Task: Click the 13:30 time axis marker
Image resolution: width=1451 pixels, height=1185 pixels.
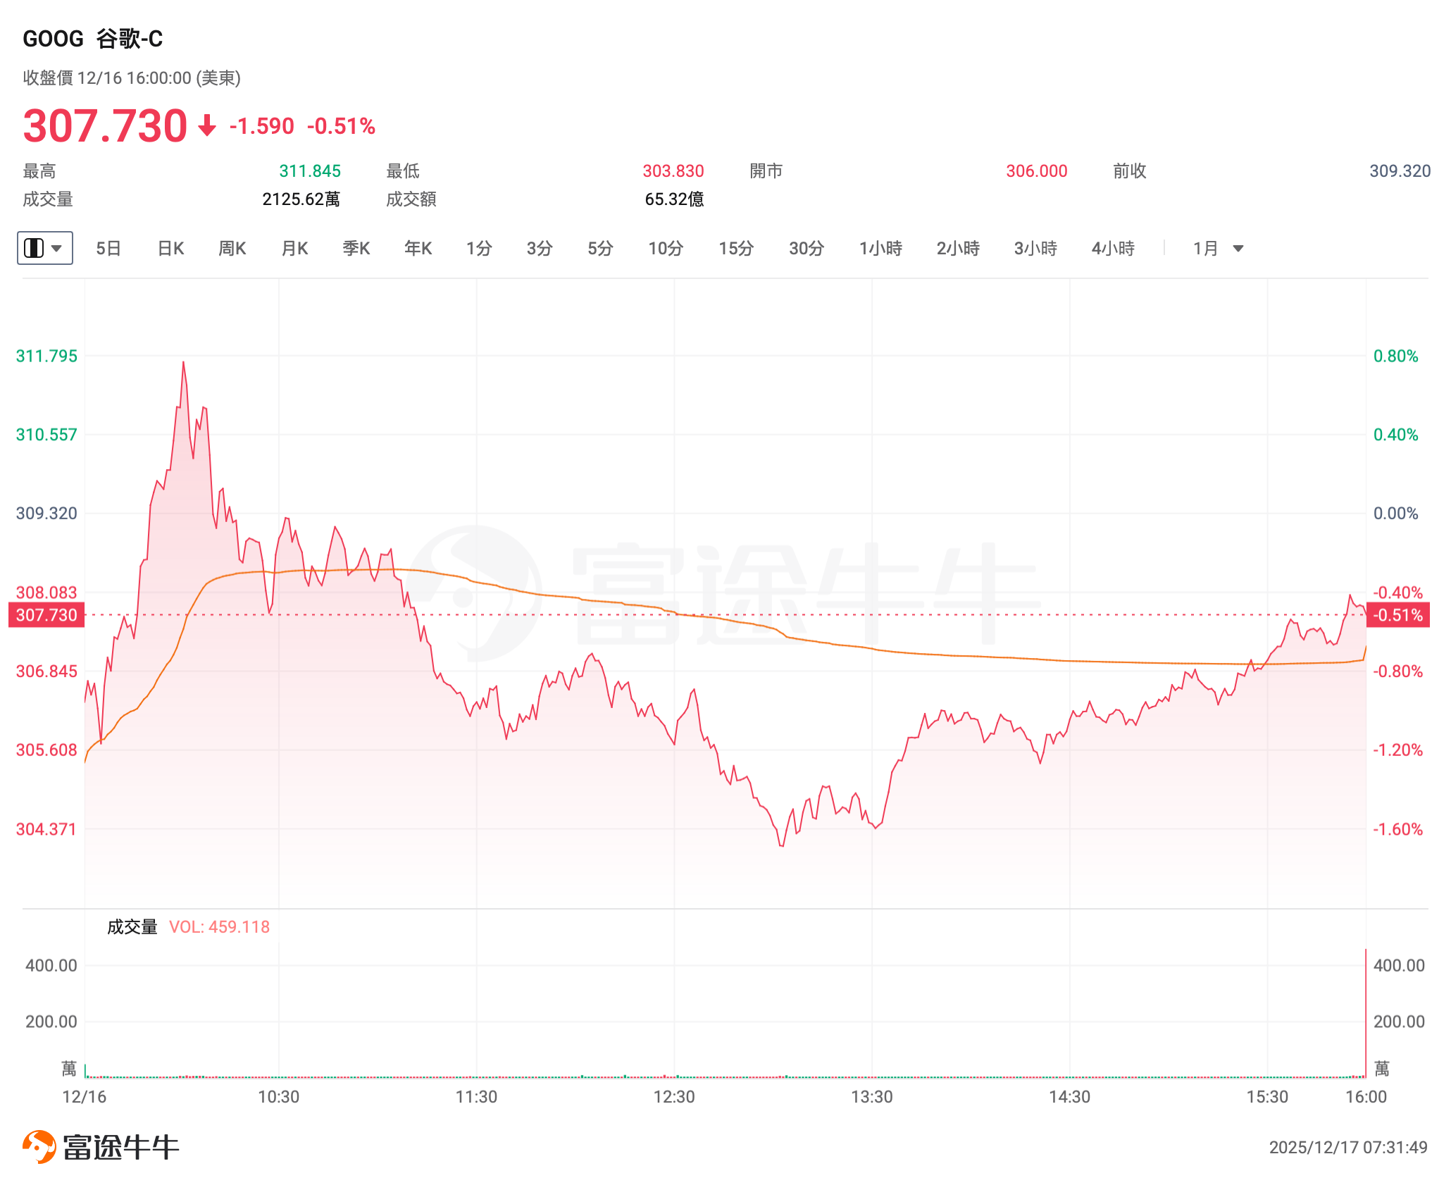Action: [872, 1097]
